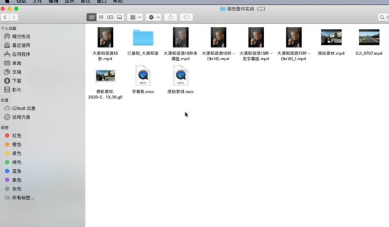Select the green tag (绿色)

tap(13, 162)
